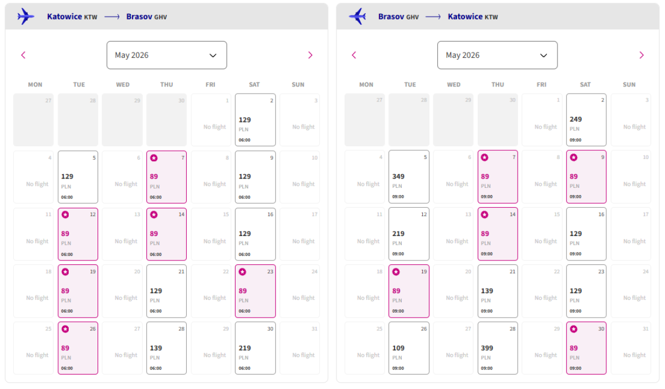Select outbound May 23 discounted 89 PLN fare
The width and height of the screenshot is (665, 389).
coord(255,291)
